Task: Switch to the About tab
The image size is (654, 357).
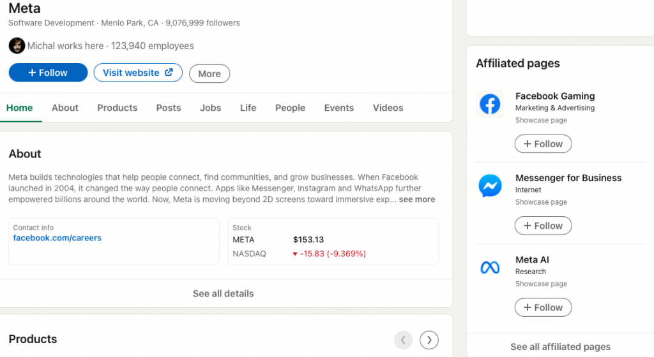Action: 65,108
